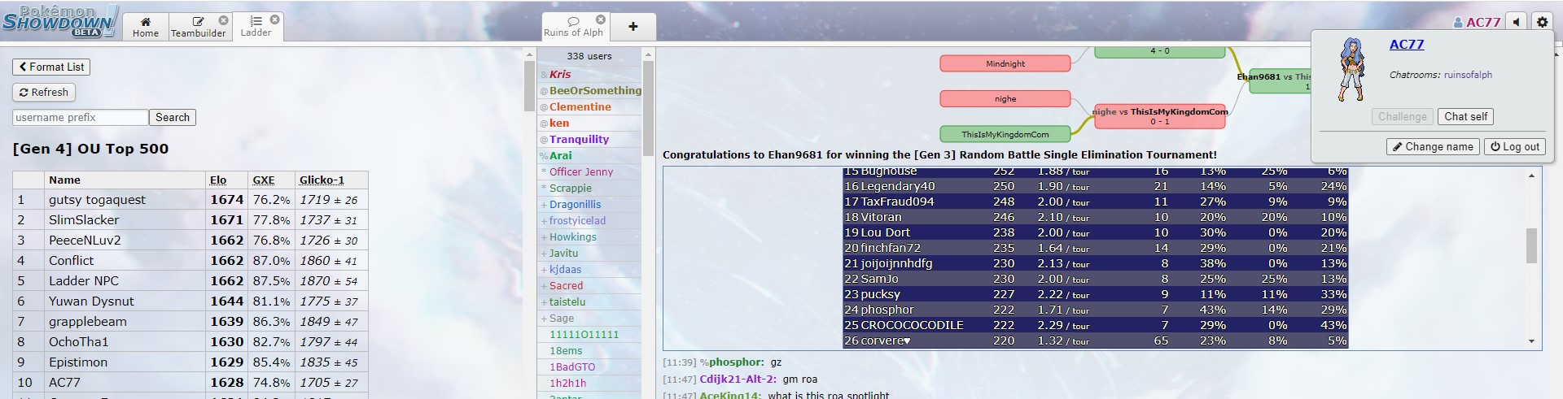Viewport: 1563px width, 399px height.
Task: Open the sound volume settings icon
Action: click(x=1516, y=22)
